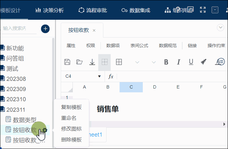
Task: Select column E header
Action: [178, 87]
